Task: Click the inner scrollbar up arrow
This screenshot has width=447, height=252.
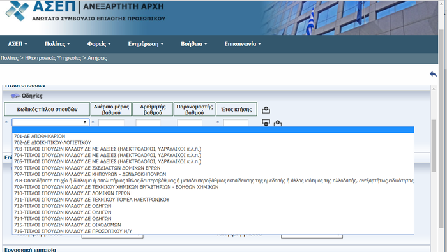Action: tap(434, 89)
